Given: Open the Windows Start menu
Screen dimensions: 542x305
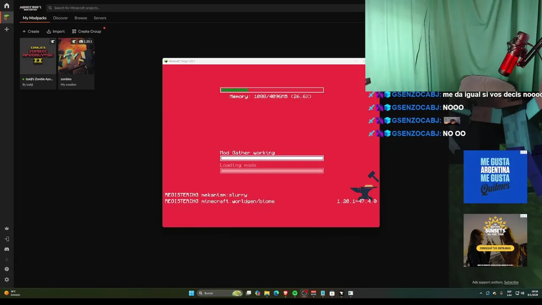Looking at the screenshot, I should tap(191, 293).
